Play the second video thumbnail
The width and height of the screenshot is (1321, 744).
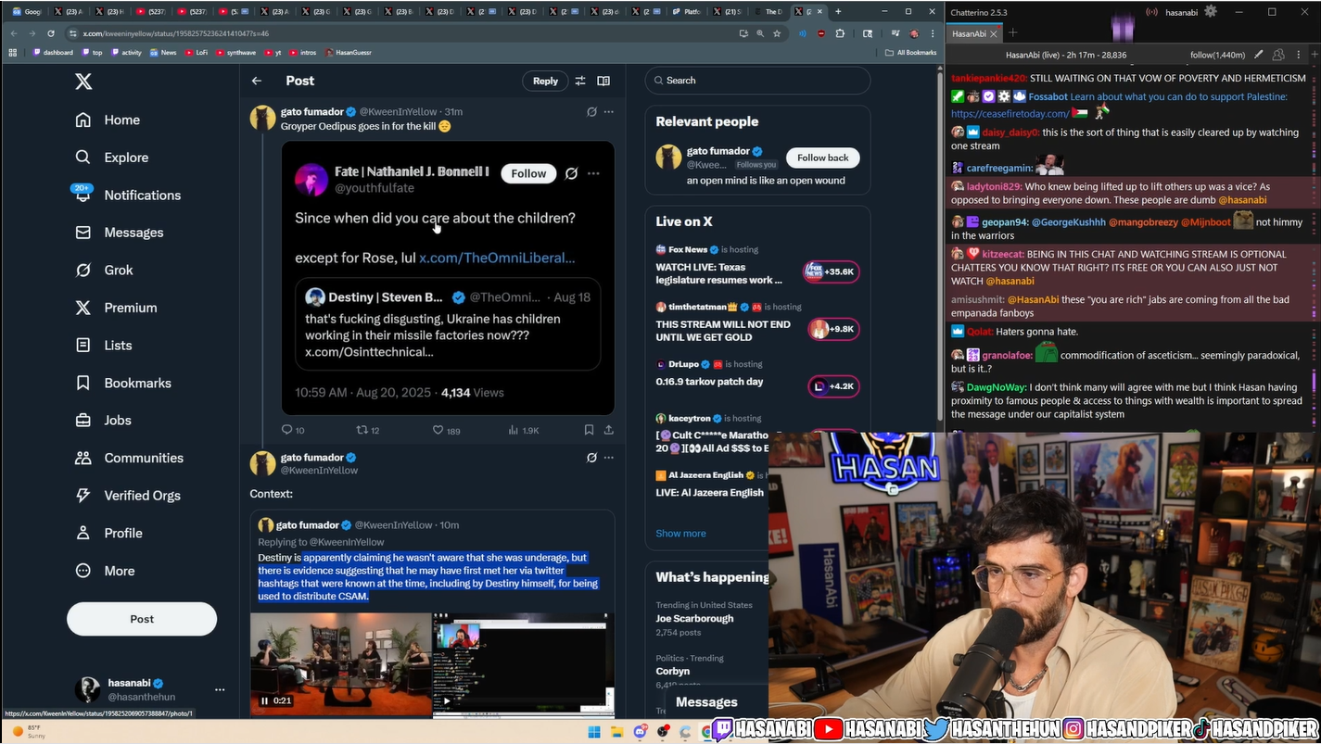pos(446,700)
